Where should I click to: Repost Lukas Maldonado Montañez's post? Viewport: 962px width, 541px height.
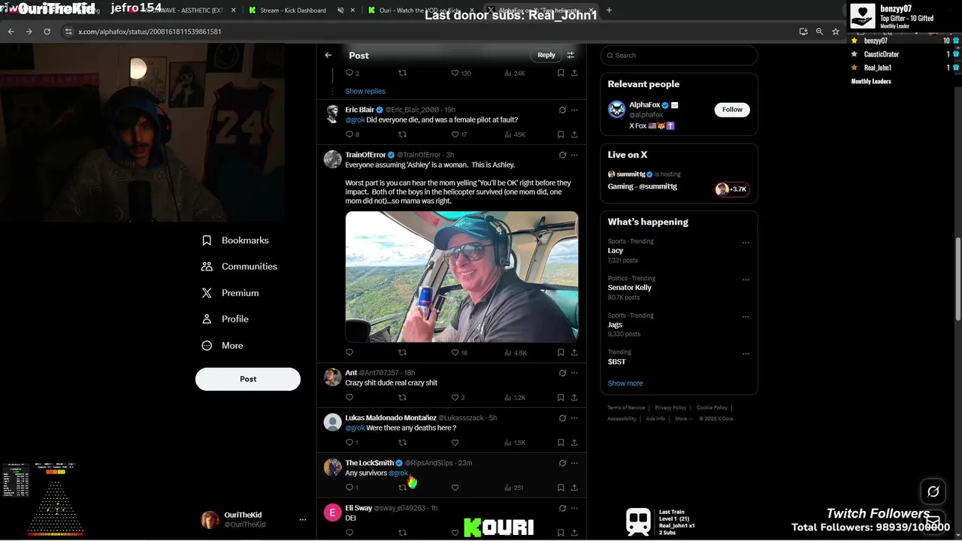click(x=402, y=443)
